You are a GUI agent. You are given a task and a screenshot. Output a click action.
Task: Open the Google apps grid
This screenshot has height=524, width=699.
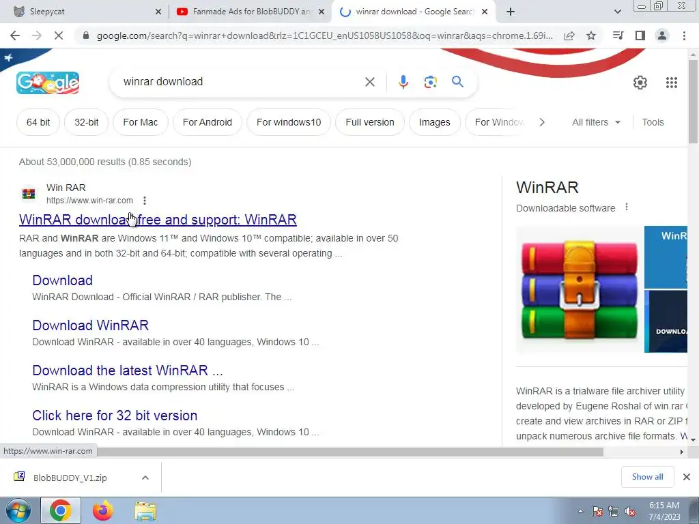pos(672,83)
